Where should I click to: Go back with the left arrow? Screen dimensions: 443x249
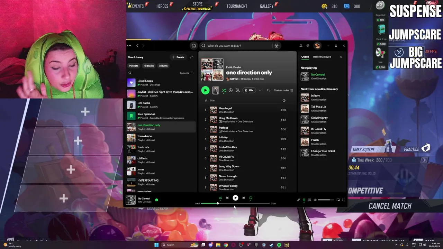point(137,46)
